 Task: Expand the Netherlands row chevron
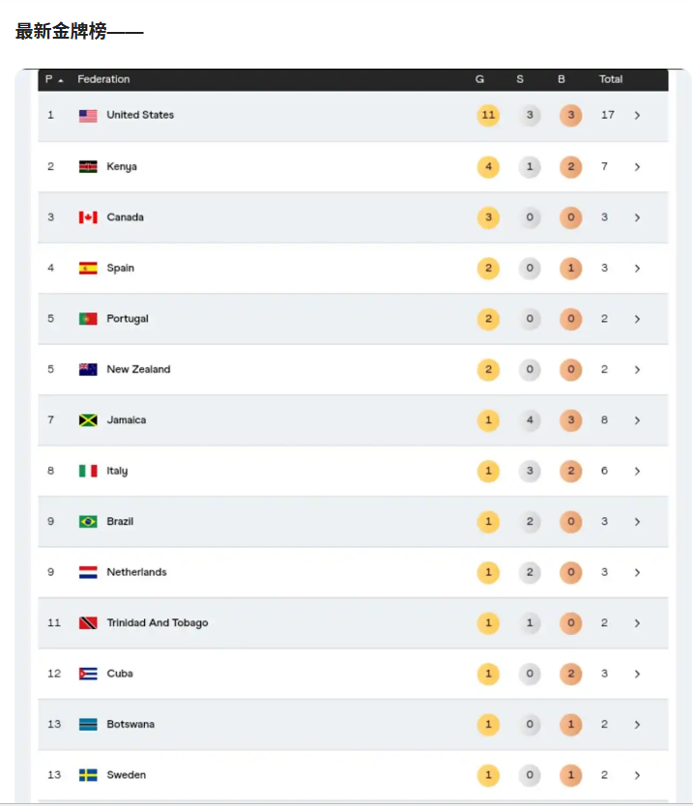click(638, 573)
